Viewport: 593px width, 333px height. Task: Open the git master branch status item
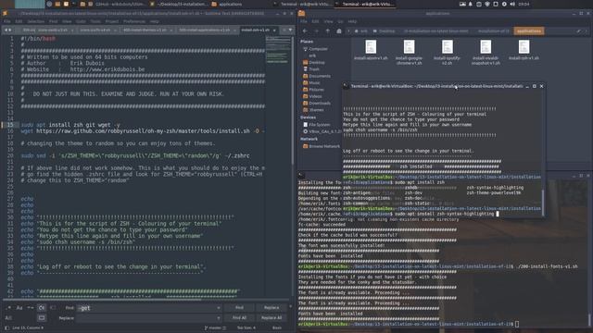pos(214,327)
